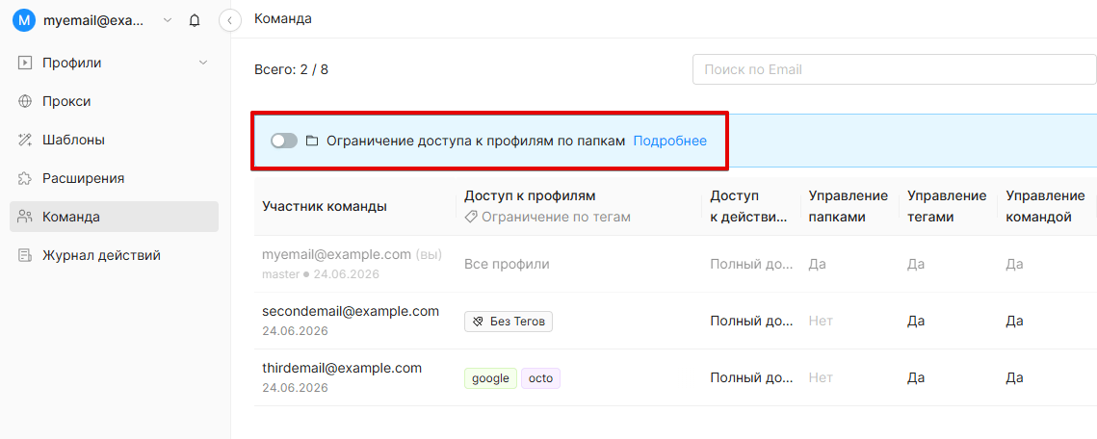Click the Управление папками column header
The image size is (1097, 439).
point(848,206)
